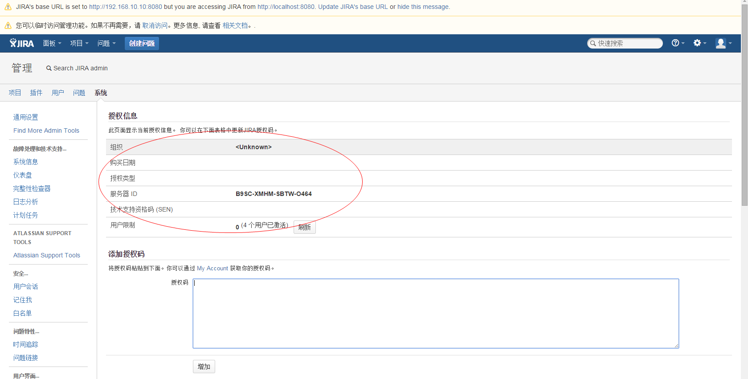Open 白名单 in the sidebar
748x379 pixels.
22,313
